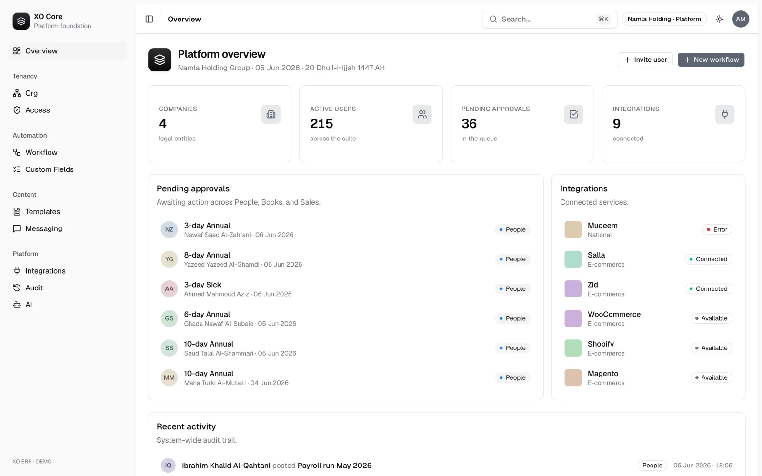The image size is (762, 476).
Task: Click the XO Core logo icon
Action: click(21, 21)
